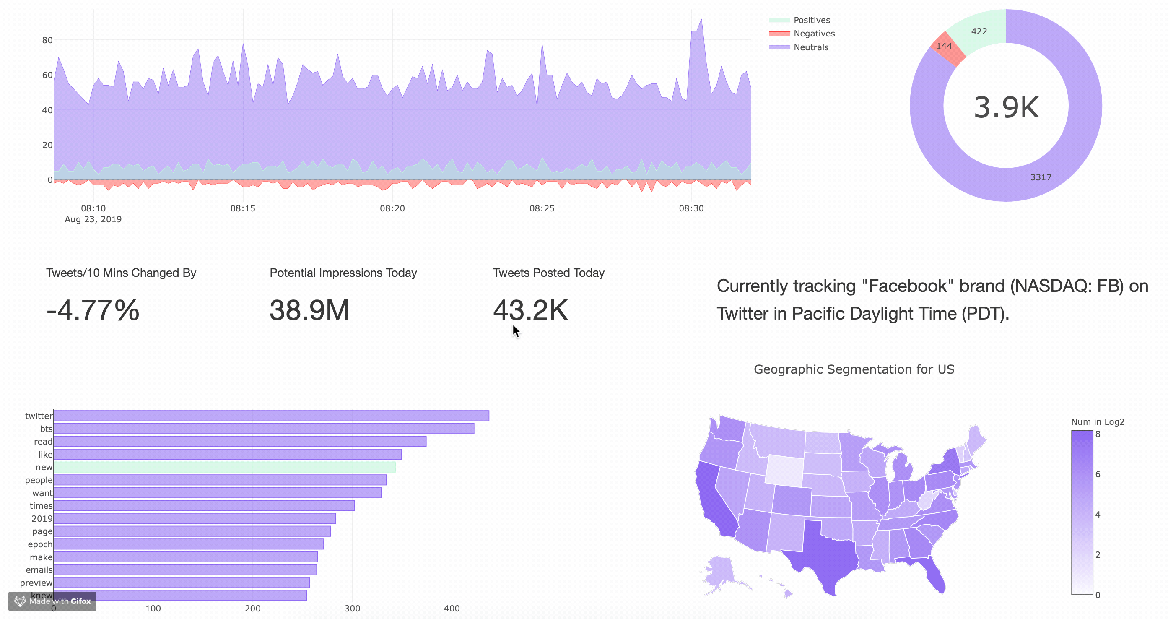Select the green 'new' bar

(224, 467)
